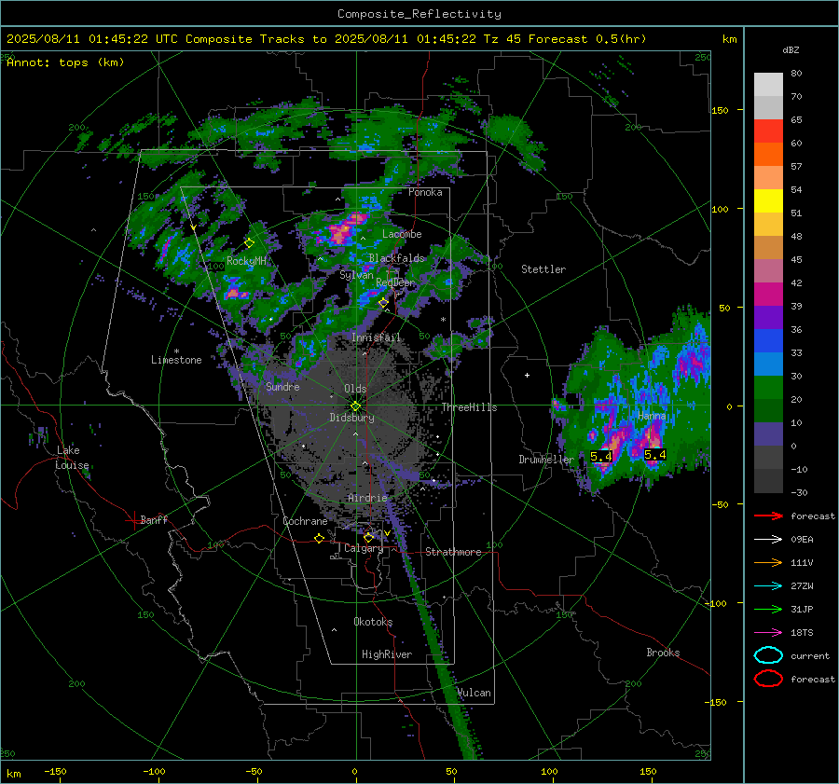Click the yellow radar site diamond near Olds
The image size is (839, 784).
[x=355, y=406]
